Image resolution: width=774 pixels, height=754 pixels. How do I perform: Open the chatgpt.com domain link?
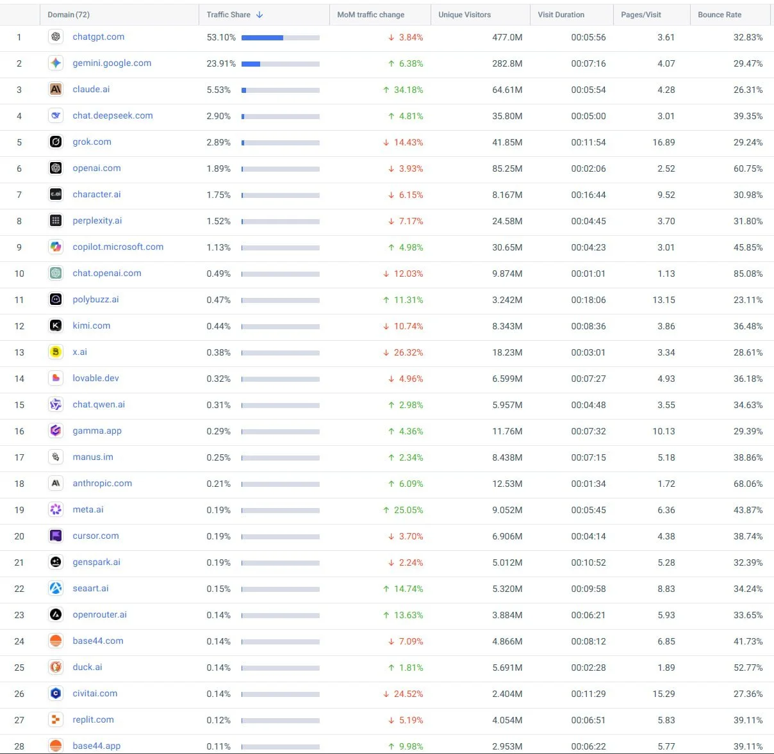99,37
